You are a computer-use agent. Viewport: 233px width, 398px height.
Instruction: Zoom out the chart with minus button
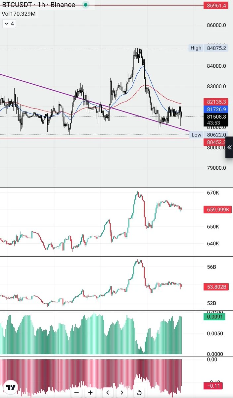click(x=77, y=392)
